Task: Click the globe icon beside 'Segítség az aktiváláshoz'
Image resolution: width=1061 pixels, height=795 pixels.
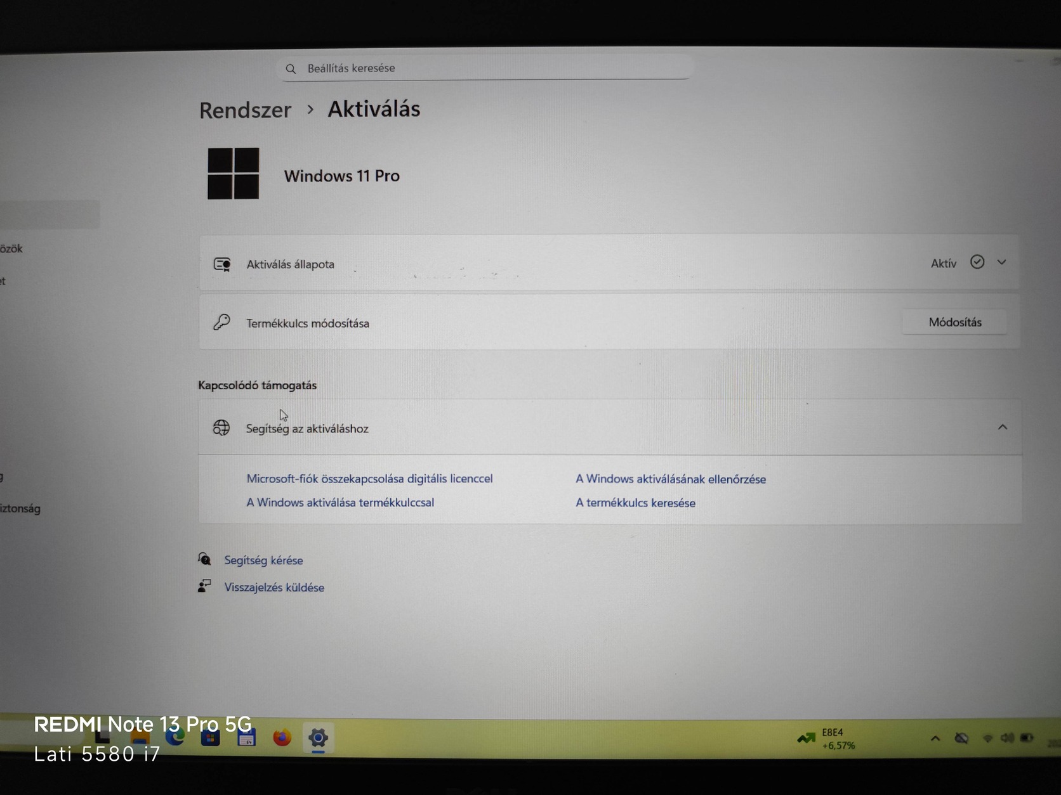Action: [221, 428]
